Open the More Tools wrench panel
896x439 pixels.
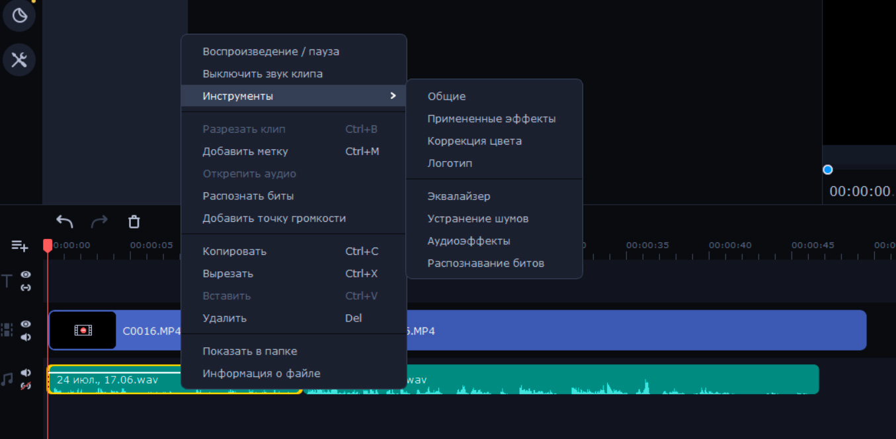click(x=19, y=61)
